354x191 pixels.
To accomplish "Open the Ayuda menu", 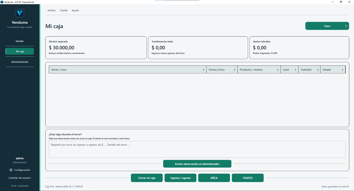I will (x=75, y=10).
